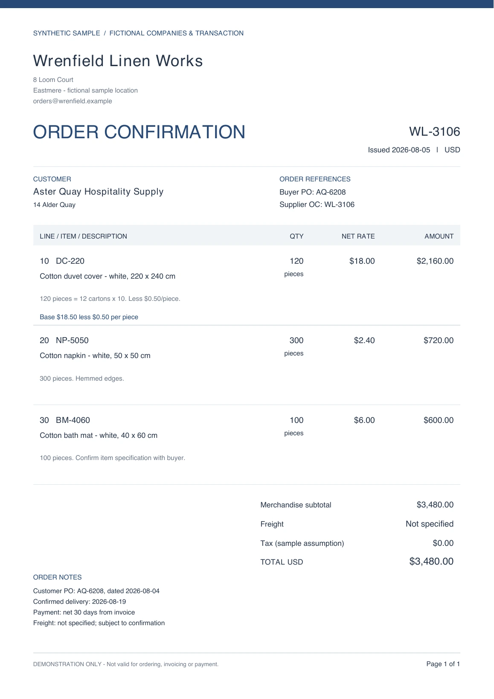Click the Wrenfield Linen Works company name
Screen dimensions: 494x699
coord(118,61)
